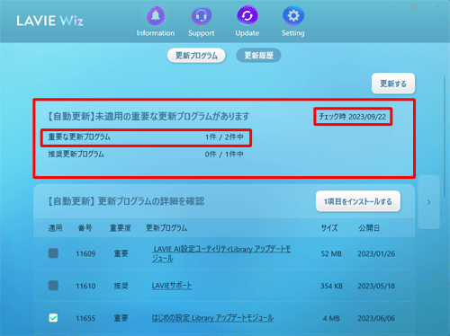The width and height of the screenshot is (450, 336).
Task: Click the date 2023/05/18
Action: 376,286
